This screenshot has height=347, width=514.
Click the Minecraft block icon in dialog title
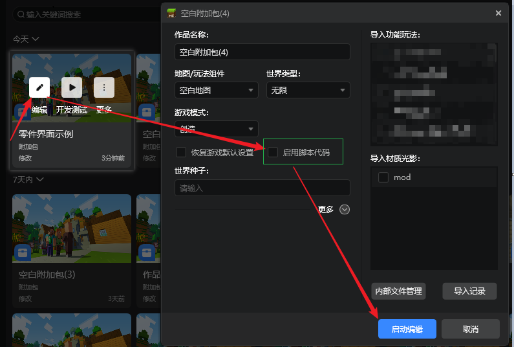(171, 14)
